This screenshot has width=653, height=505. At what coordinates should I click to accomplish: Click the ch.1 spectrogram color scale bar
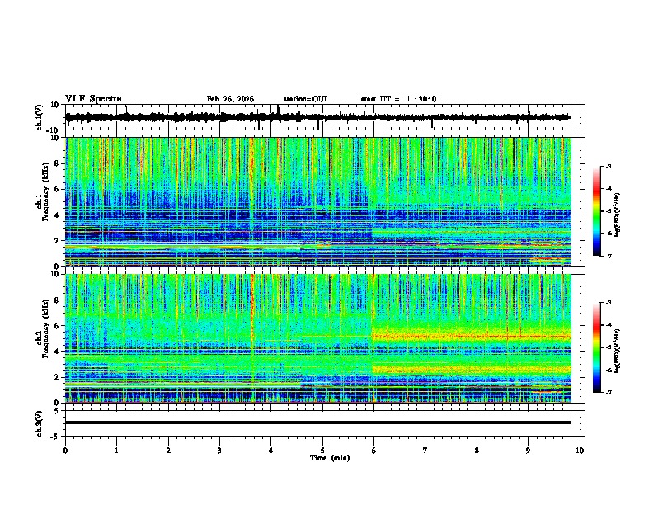(596, 211)
